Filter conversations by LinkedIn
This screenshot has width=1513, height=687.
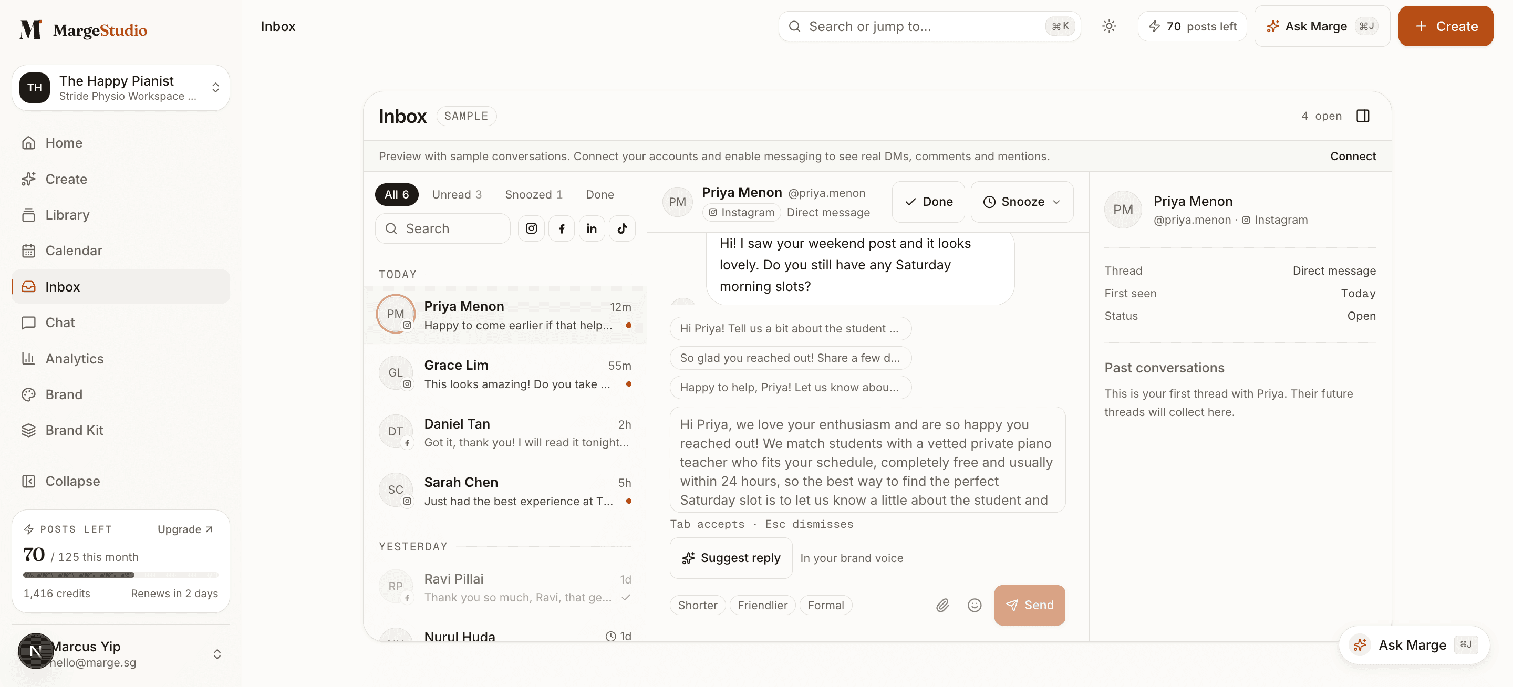coord(592,228)
